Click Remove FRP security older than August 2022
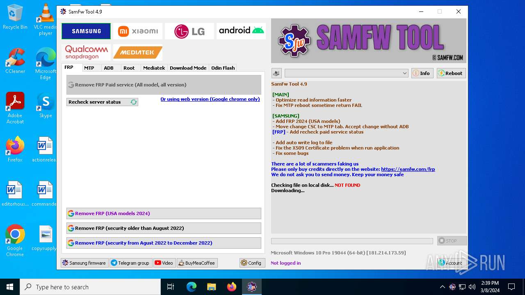This screenshot has height=295, width=525. coord(164,228)
